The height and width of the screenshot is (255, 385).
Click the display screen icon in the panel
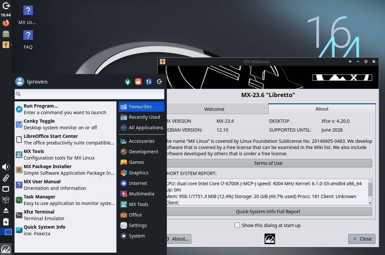click(6, 189)
